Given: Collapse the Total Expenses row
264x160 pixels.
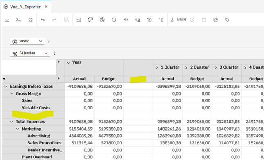Looking at the screenshot, I should click(x=11, y=122).
